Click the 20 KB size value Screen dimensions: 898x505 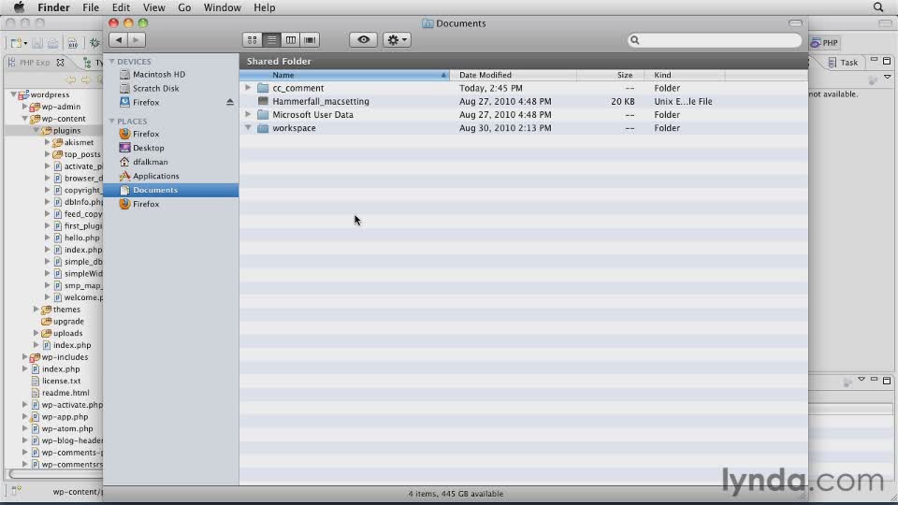coord(623,101)
